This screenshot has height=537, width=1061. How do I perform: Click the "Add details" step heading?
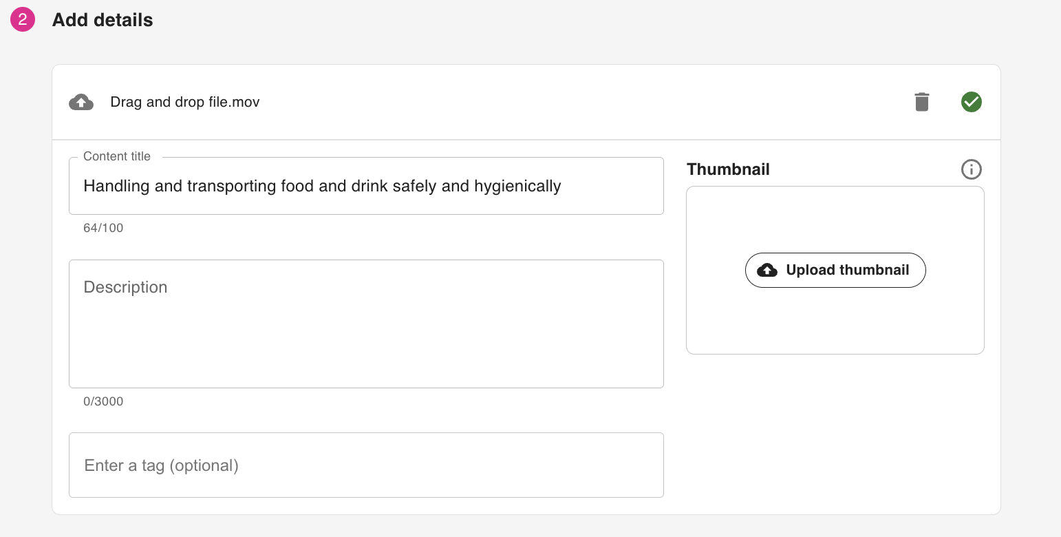[x=103, y=20]
